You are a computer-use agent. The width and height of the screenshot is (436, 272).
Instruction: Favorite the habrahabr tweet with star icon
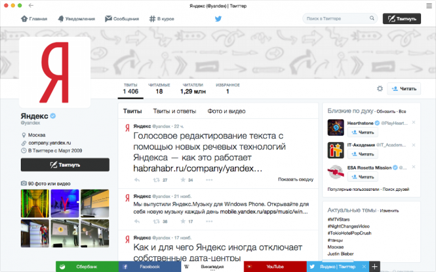click(183, 180)
